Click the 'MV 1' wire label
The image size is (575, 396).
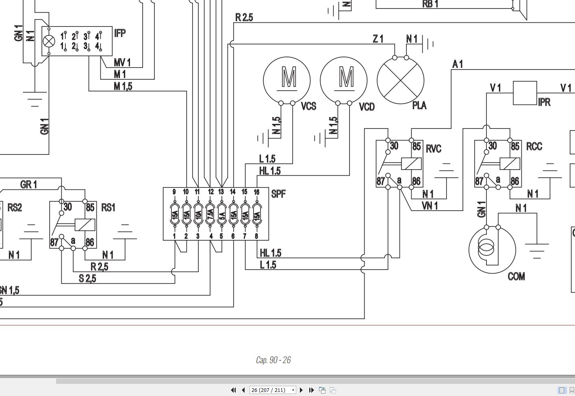tap(122, 63)
